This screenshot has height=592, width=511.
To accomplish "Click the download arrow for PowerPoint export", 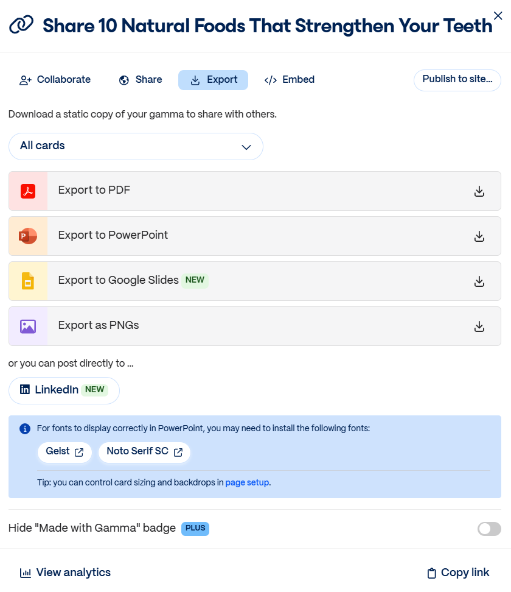I will (x=479, y=236).
